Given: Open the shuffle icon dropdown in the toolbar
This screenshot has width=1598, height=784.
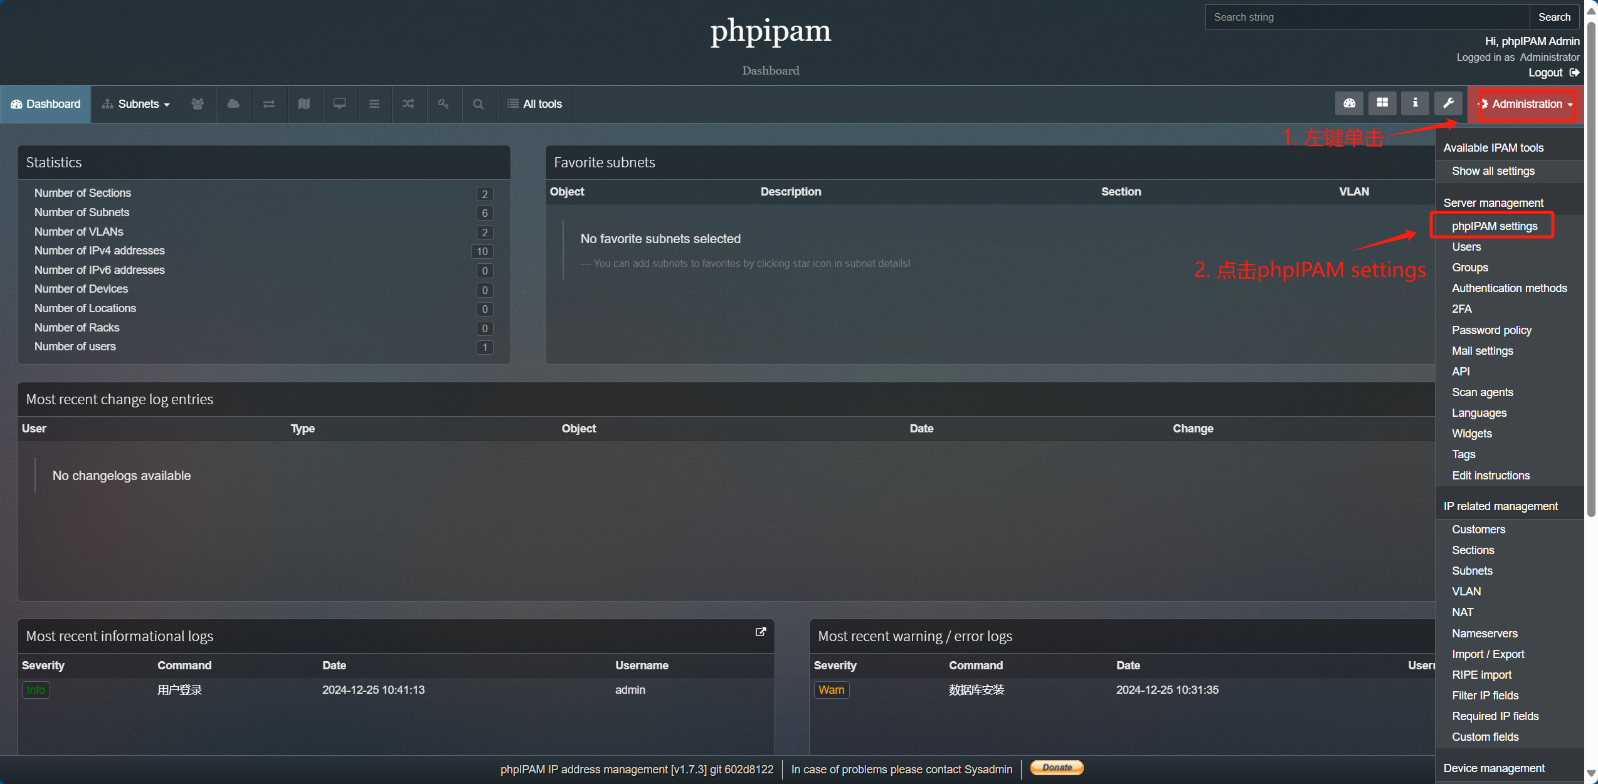Looking at the screenshot, I should 408,104.
